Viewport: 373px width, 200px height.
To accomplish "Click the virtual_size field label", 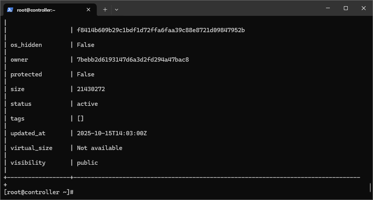I will tap(31, 148).
